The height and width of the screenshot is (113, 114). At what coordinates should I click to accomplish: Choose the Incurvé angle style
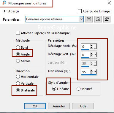tap(78, 89)
